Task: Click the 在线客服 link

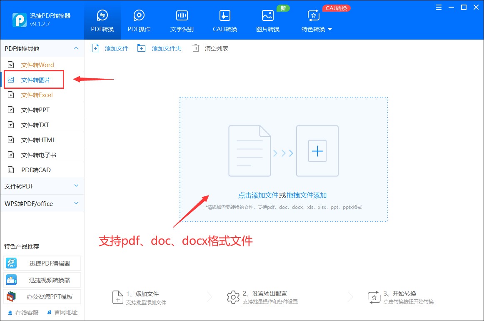Action: [x=23, y=313]
